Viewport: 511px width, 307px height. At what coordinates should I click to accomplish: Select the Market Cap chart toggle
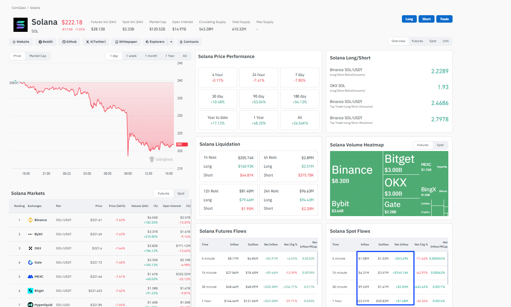coord(38,56)
